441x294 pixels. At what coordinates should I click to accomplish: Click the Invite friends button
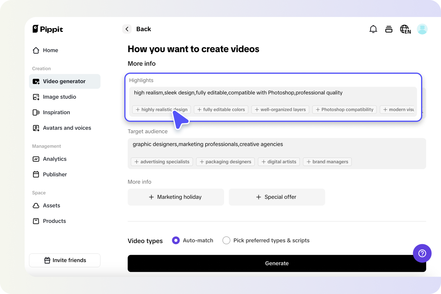click(65, 260)
